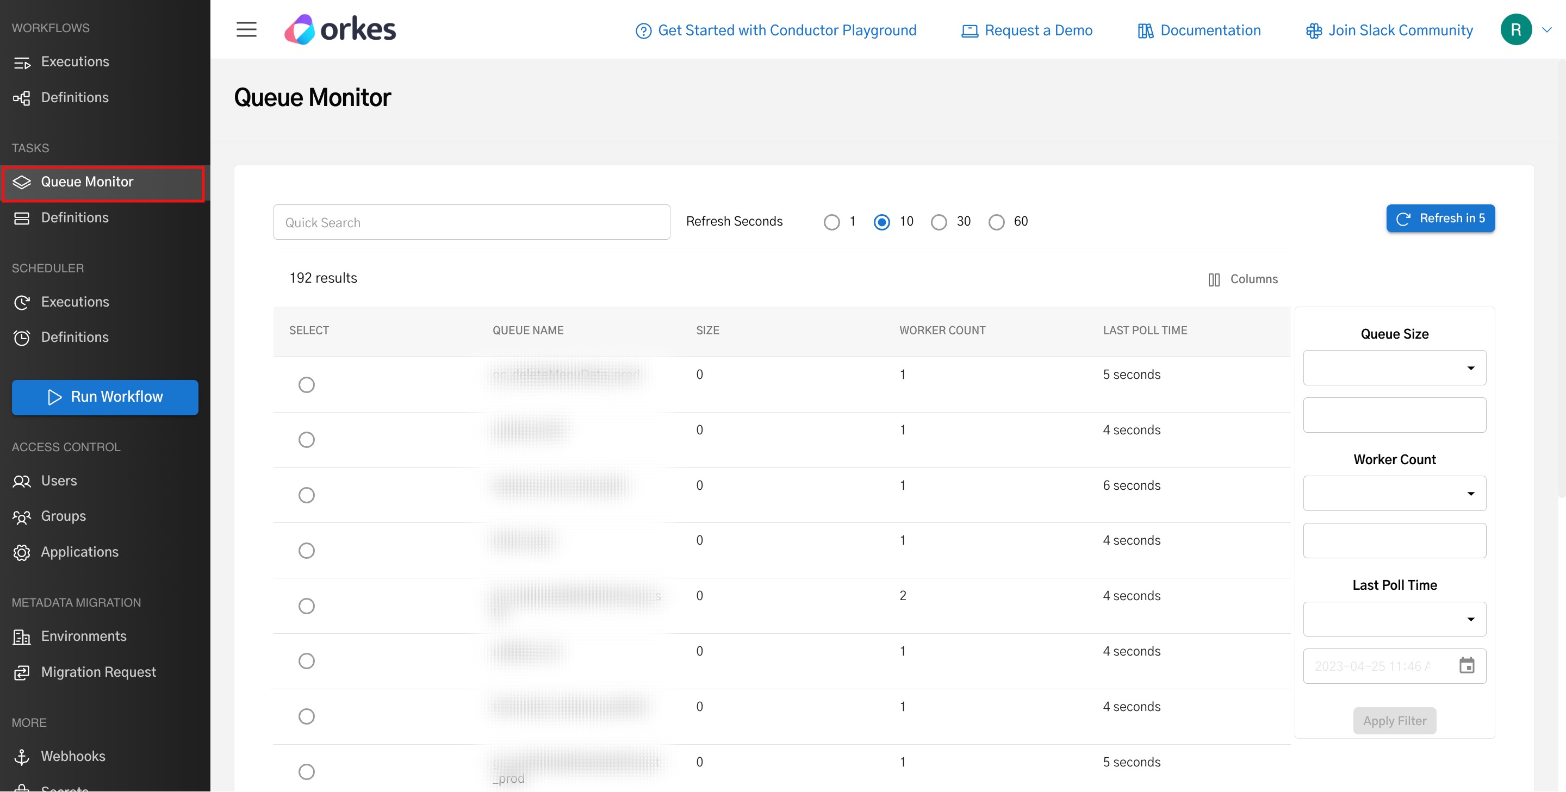Click the calendar icon in Last Poll Time field
Image resolution: width=1566 pixels, height=792 pixels.
1468,665
